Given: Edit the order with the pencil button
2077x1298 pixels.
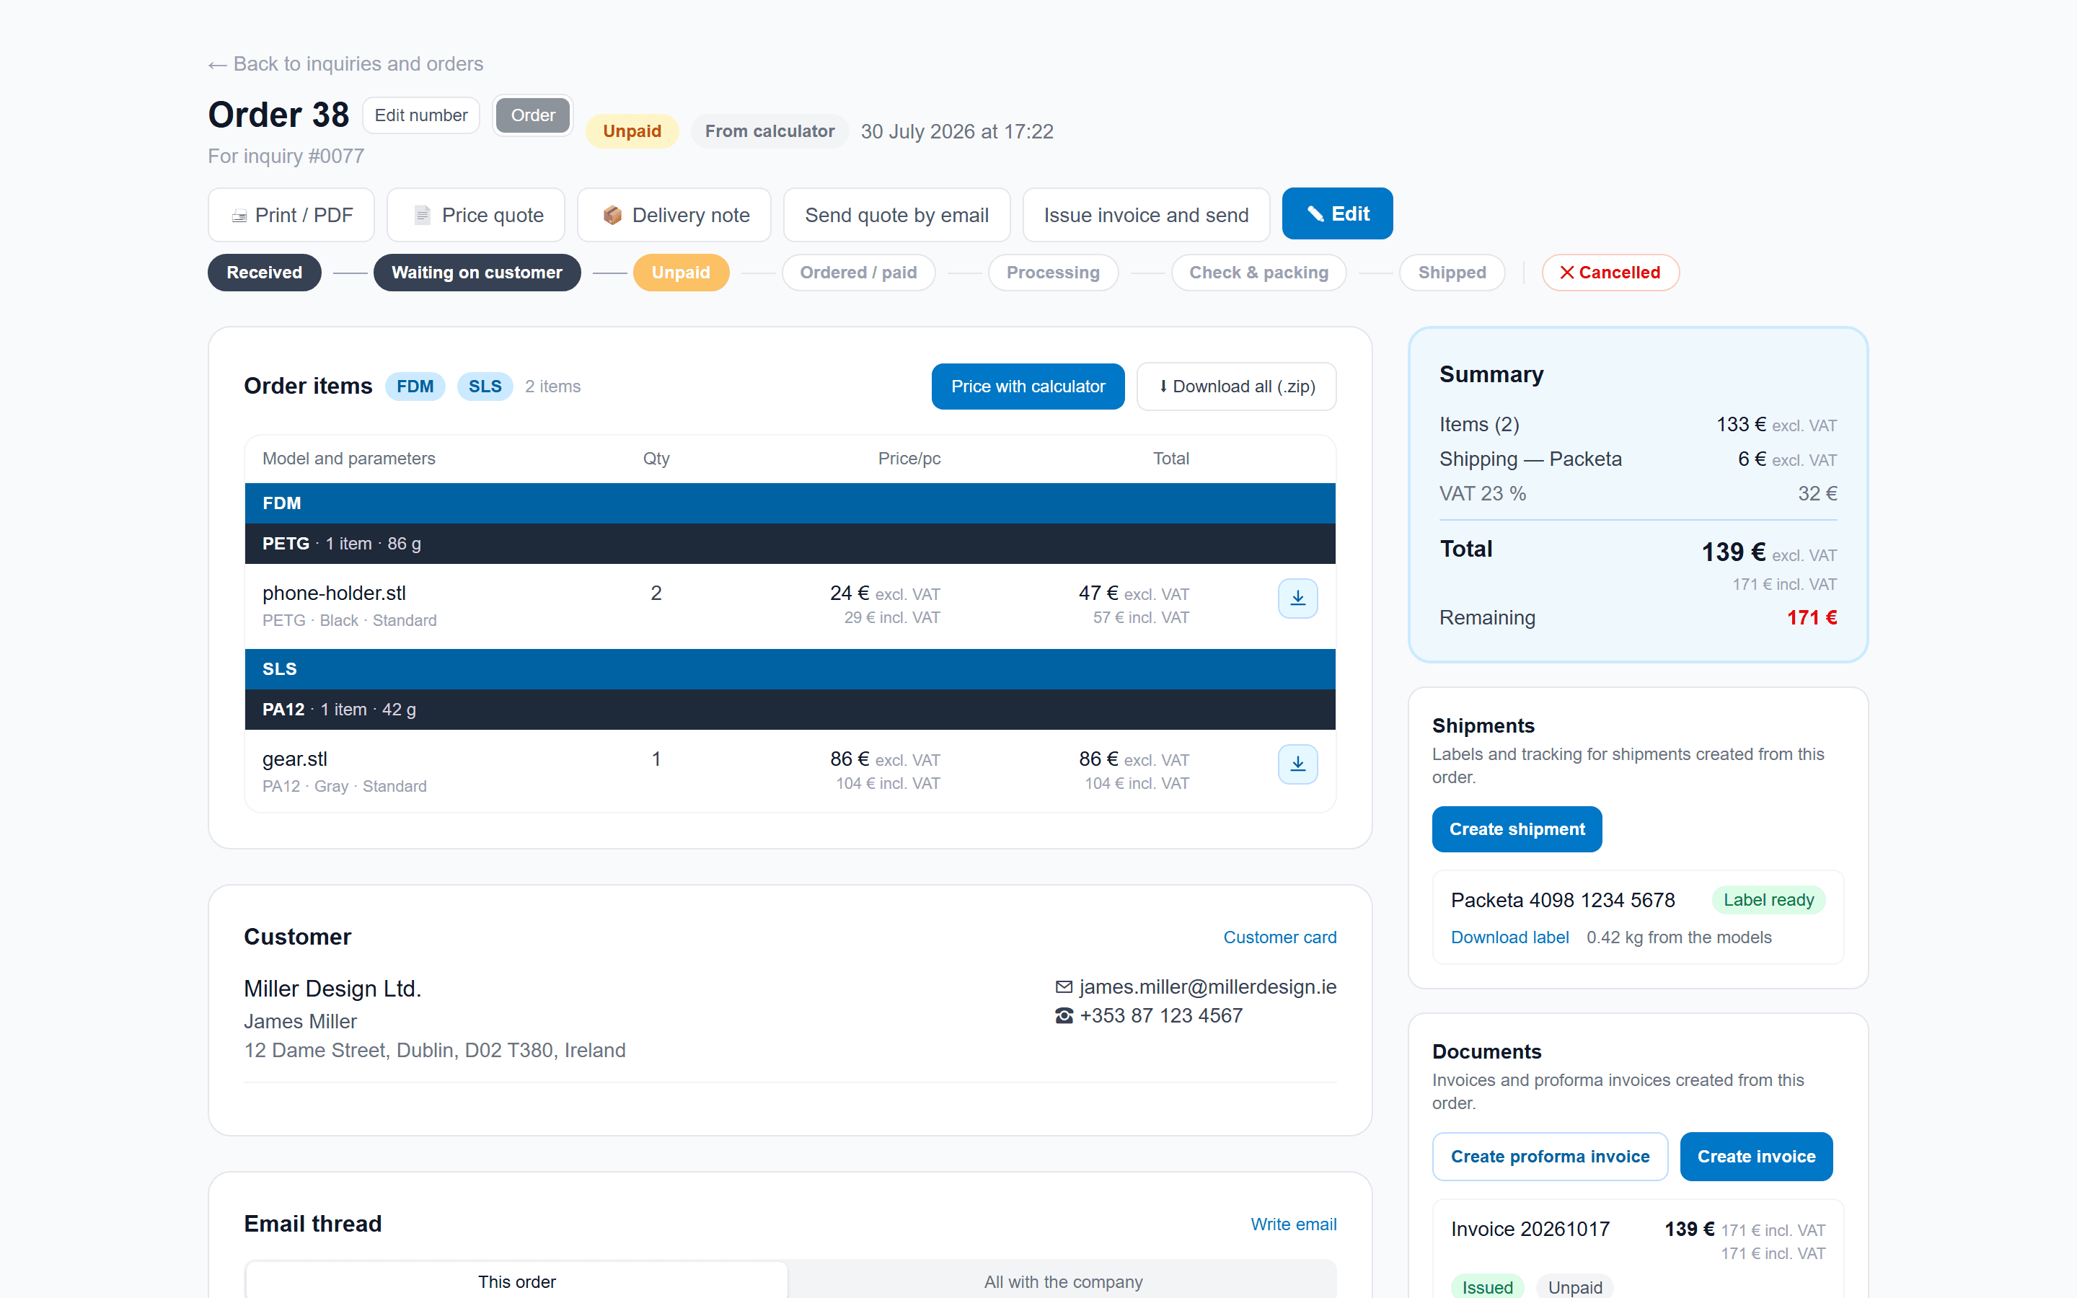Looking at the screenshot, I should pyautogui.click(x=1337, y=213).
